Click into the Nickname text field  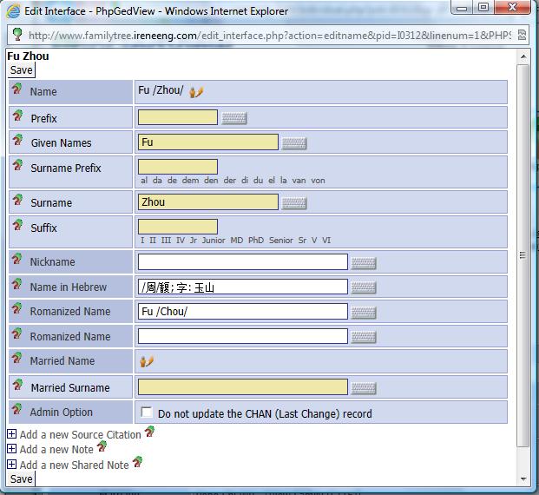pyautogui.click(x=242, y=262)
